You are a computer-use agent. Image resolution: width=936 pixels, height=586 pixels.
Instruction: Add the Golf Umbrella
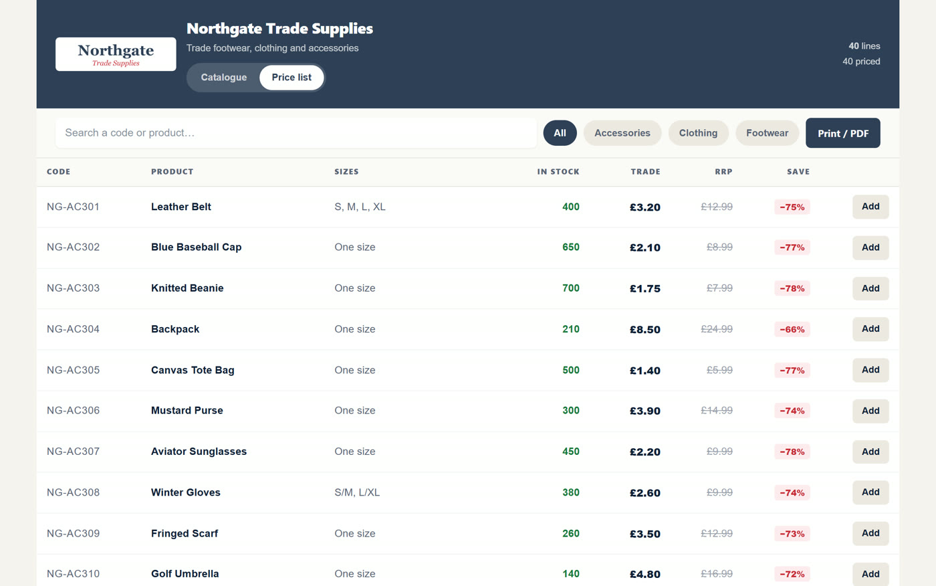870,574
